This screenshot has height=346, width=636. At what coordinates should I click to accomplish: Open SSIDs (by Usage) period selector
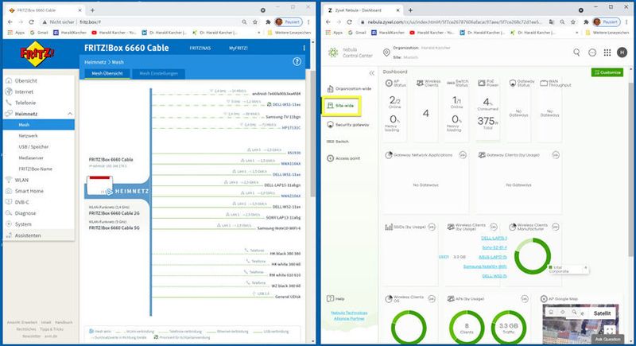(432, 227)
